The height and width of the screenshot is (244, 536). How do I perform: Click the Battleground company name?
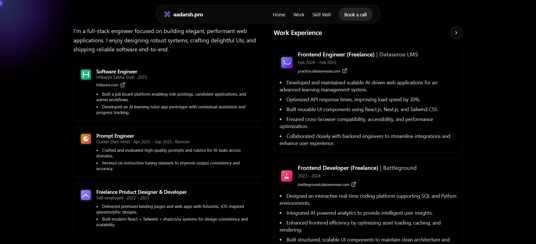click(400, 168)
